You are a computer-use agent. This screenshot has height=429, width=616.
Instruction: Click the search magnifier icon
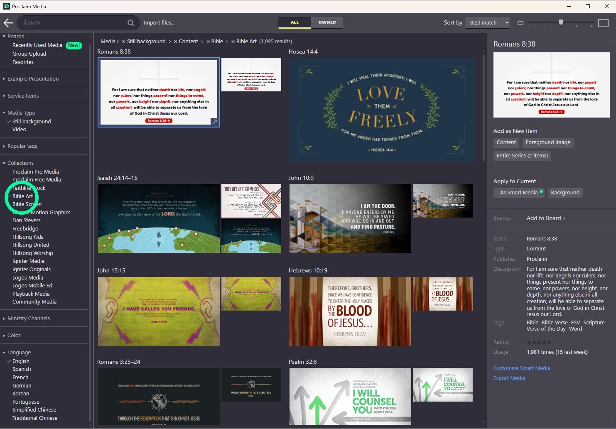tap(131, 23)
